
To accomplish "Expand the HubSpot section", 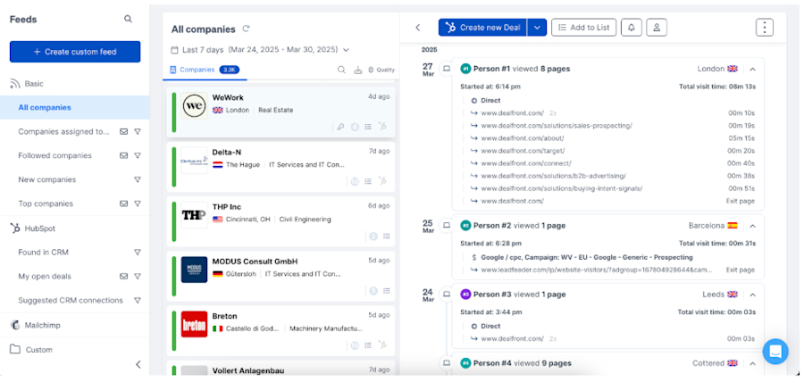I will click(x=33, y=228).
